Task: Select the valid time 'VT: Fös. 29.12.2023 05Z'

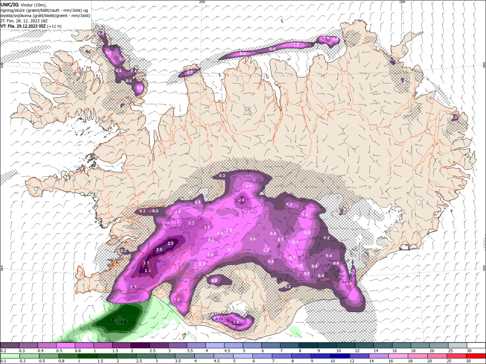Action: click(23, 26)
